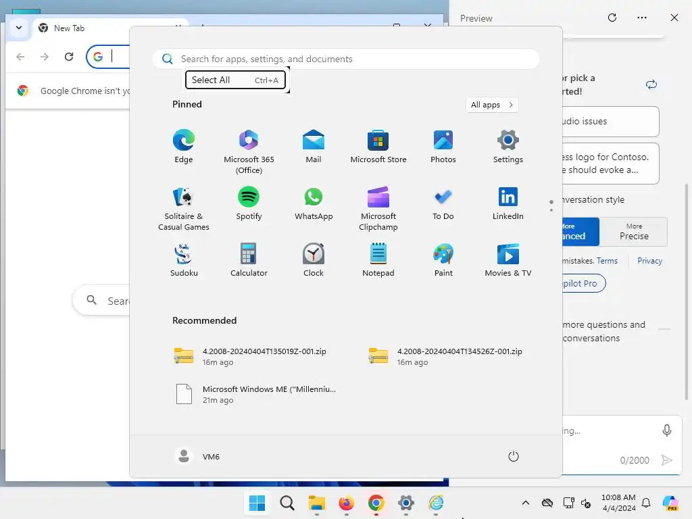Send the Copilot message
This screenshot has height=519, width=692.
(667, 460)
